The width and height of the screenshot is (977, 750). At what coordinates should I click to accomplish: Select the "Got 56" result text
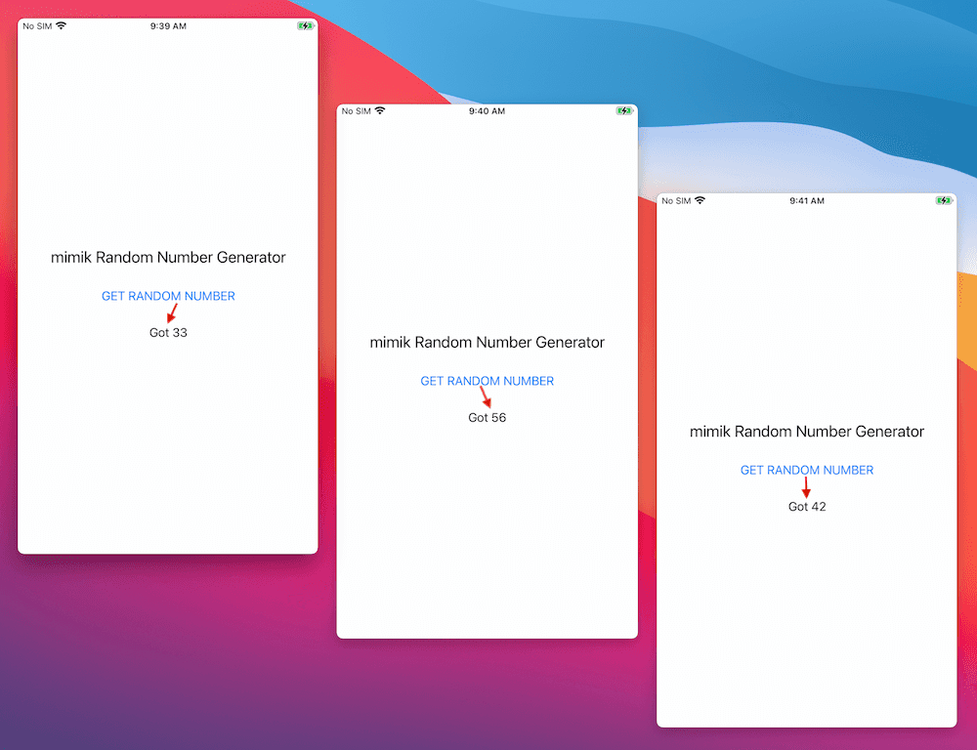click(487, 418)
